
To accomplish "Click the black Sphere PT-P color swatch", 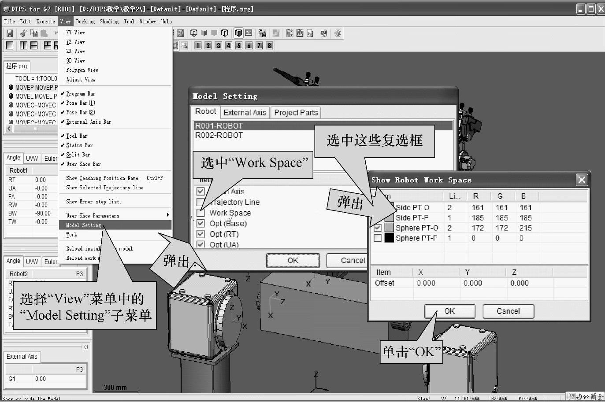I will (x=389, y=238).
